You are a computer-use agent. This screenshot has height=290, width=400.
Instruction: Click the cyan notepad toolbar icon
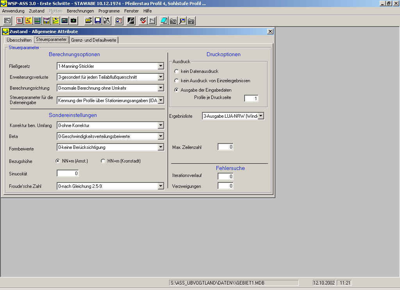[164, 21]
